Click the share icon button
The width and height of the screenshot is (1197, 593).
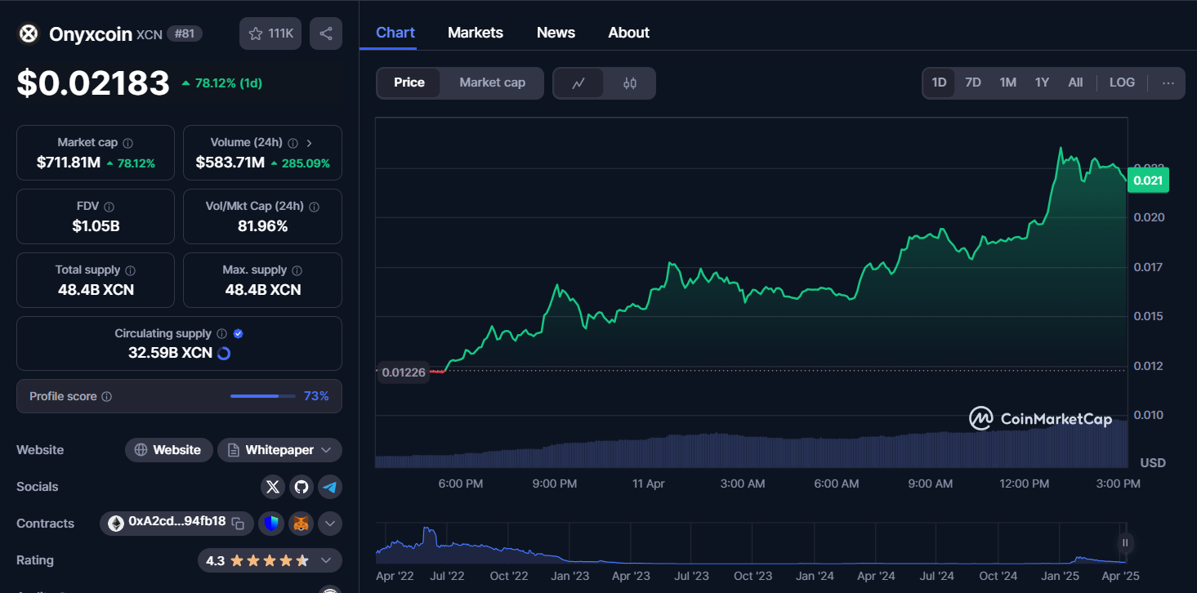click(x=326, y=33)
